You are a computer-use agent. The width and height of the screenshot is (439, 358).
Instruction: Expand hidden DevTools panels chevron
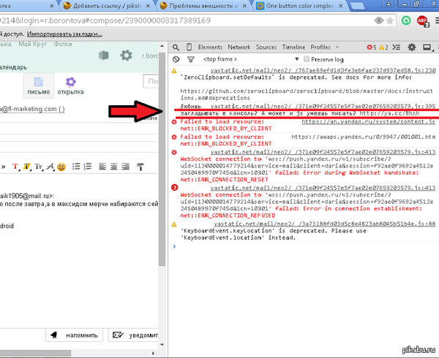(337, 47)
